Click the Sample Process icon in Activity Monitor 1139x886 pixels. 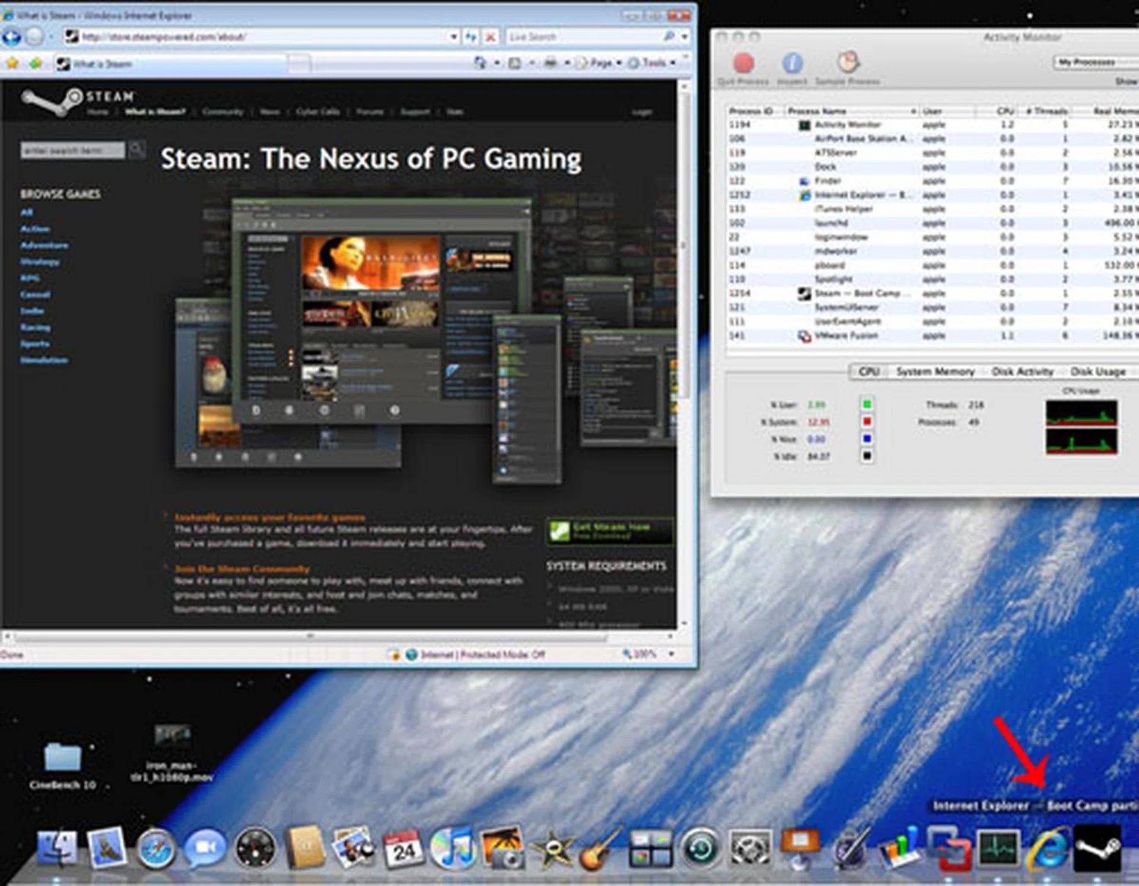click(x=847, y=61)
